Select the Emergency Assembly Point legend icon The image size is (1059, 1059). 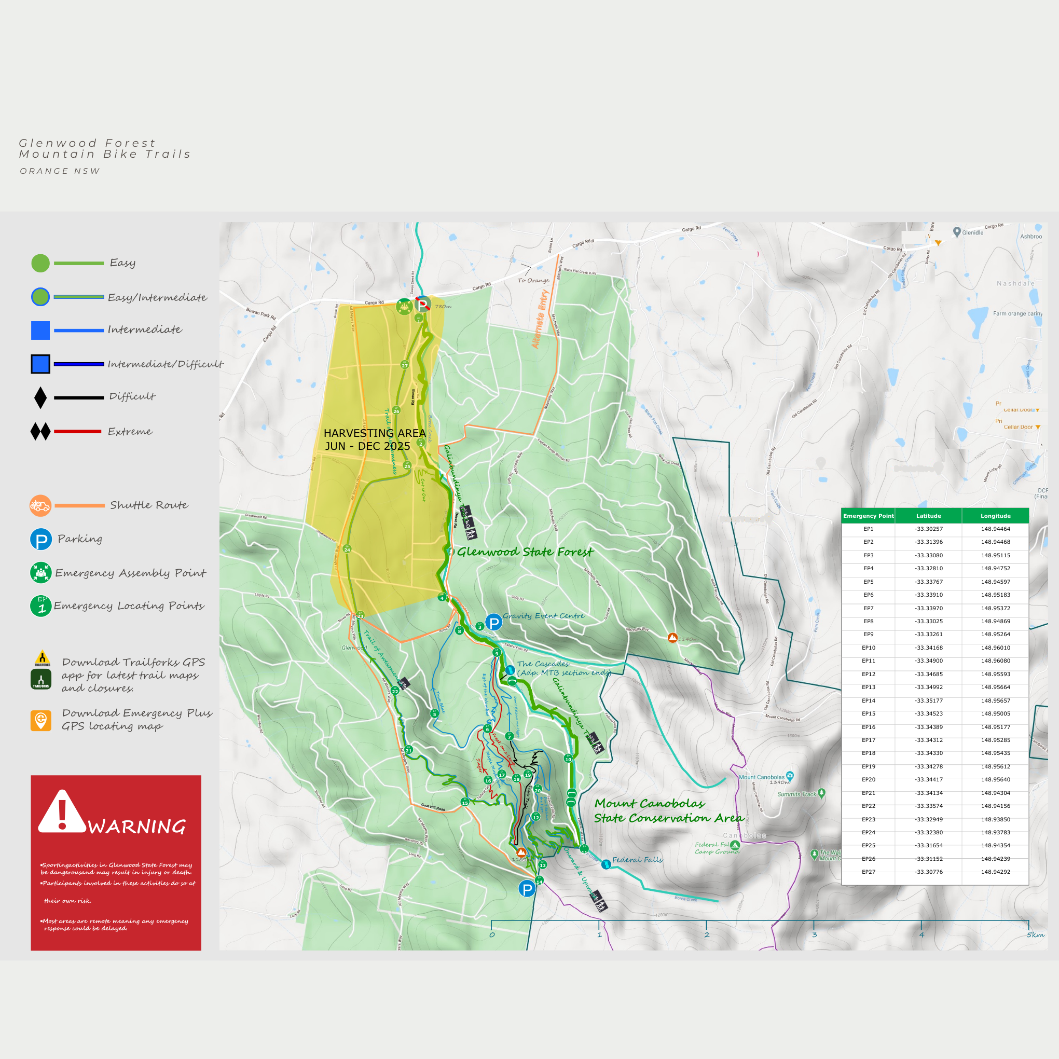point(41,573)
